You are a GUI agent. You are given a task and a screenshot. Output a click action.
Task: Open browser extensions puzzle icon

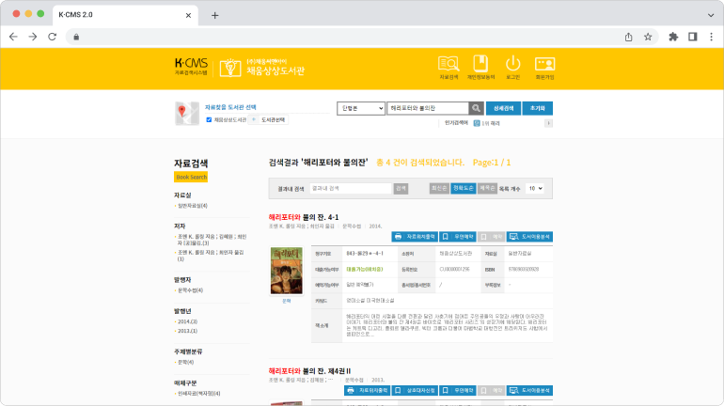point(673,37)
